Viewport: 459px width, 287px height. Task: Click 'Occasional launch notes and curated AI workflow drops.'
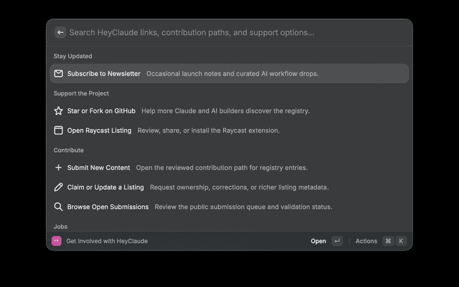232,73
